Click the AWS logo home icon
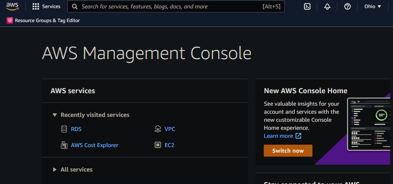This screenshot has width=393, height=184. coord(12,6)
